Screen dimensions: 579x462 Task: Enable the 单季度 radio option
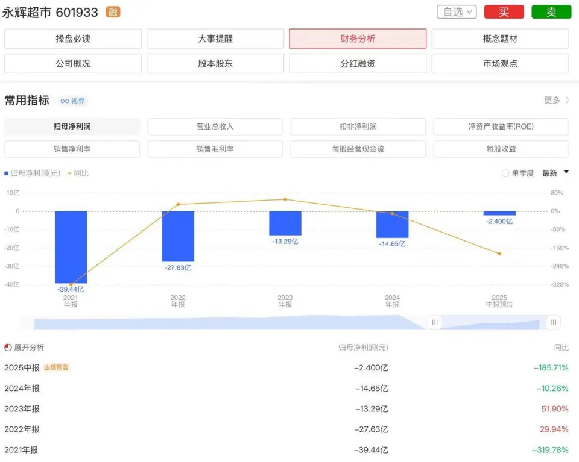click(504, 173)
